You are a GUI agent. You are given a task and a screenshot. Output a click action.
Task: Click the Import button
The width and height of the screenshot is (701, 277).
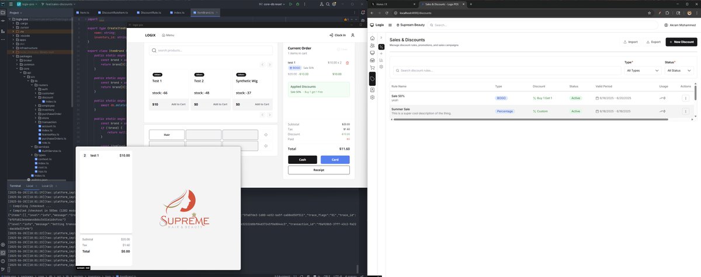[630, 42]
